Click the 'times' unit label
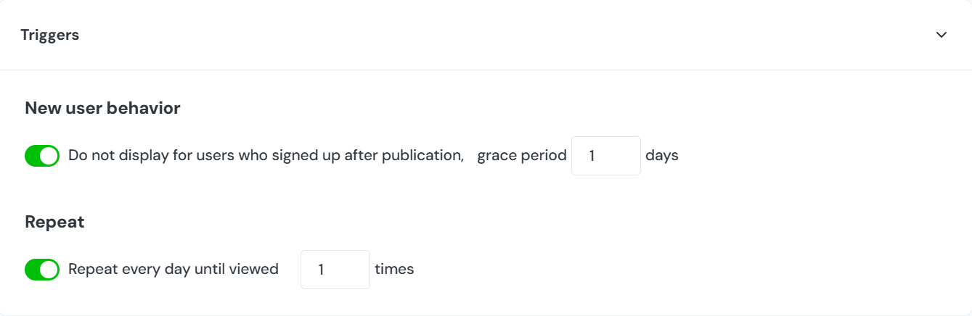972x316 pixels. (x=394, y=269)
